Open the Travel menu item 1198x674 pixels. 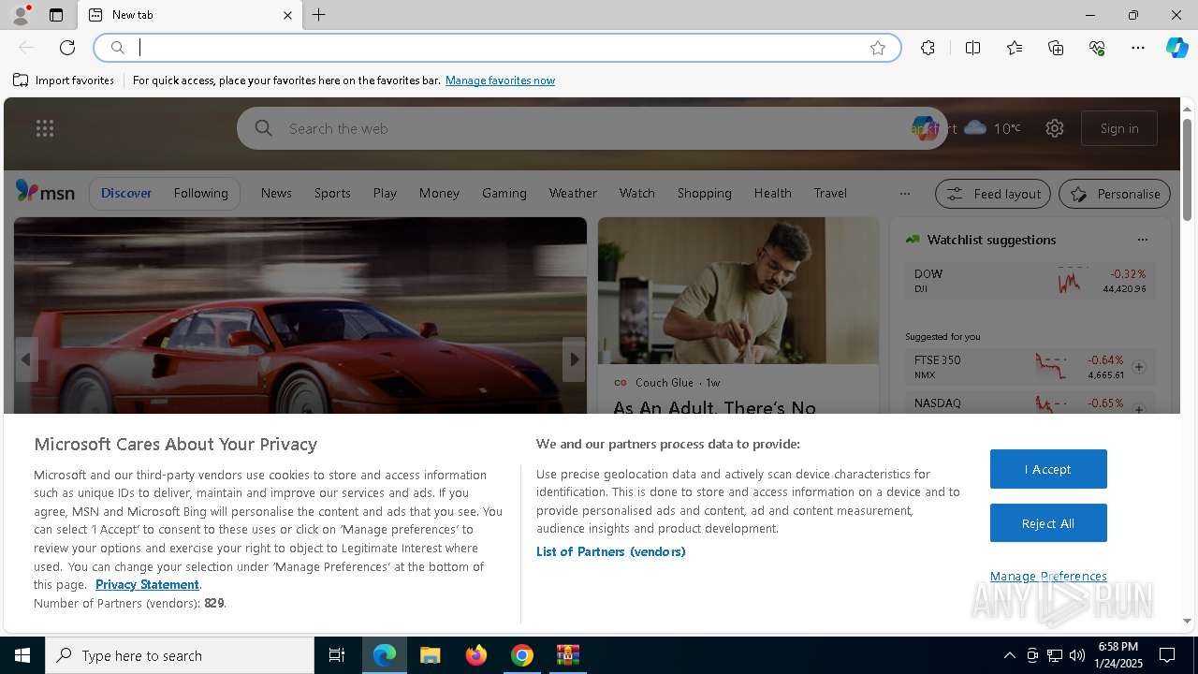click(830, 193)
